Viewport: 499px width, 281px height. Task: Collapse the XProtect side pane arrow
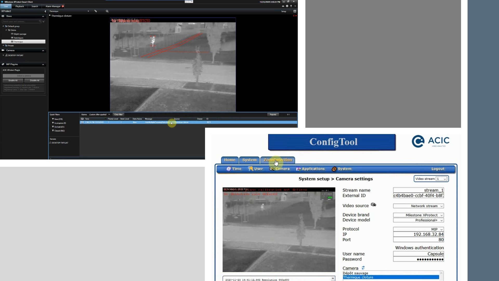45,11
